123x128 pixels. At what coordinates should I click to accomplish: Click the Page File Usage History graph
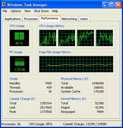(76, 64)
